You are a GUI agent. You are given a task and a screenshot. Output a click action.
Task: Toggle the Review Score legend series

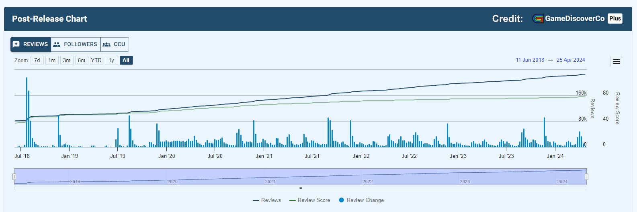310,200
